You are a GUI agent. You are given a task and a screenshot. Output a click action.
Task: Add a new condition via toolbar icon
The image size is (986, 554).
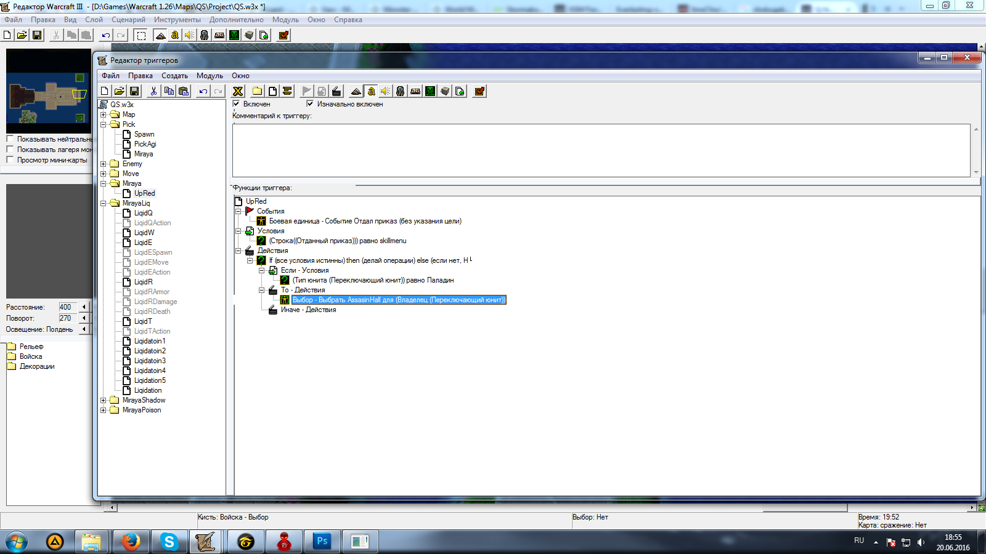pyautogui.click(x=322, y=91)
